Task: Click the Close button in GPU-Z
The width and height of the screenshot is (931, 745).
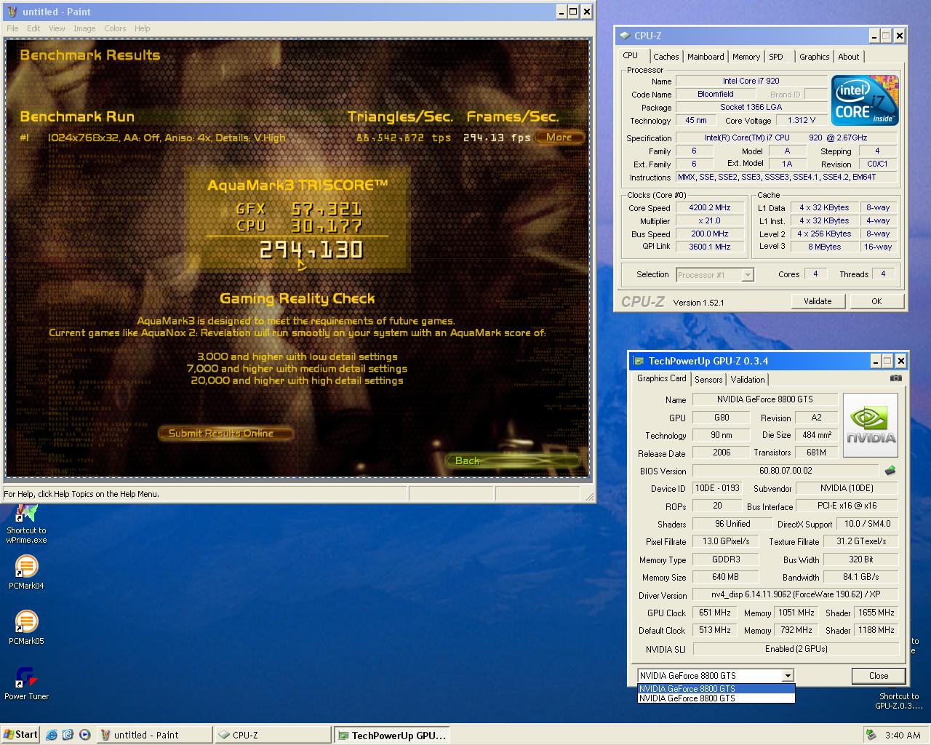Action: pos(879,676)
